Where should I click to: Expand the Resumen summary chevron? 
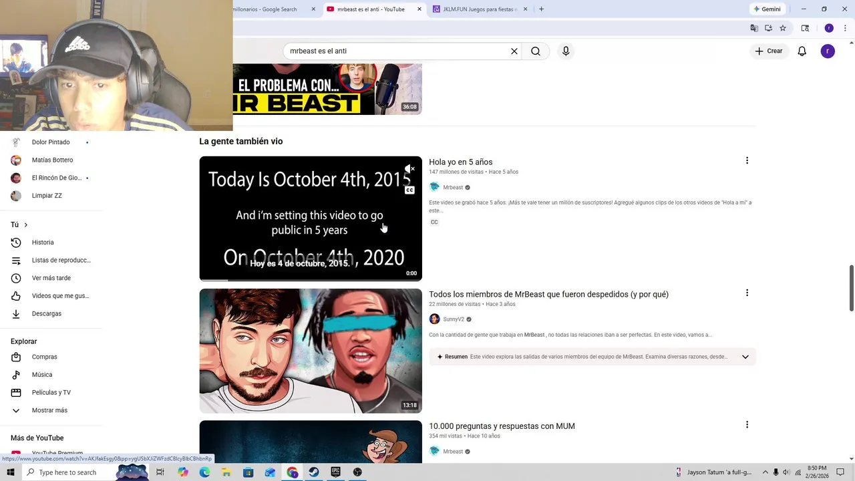[745, 357]
